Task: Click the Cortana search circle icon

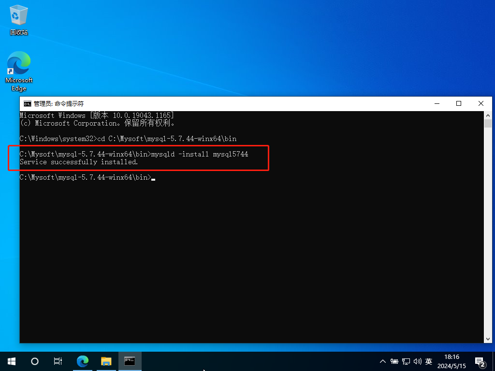Action: (34, 361)
